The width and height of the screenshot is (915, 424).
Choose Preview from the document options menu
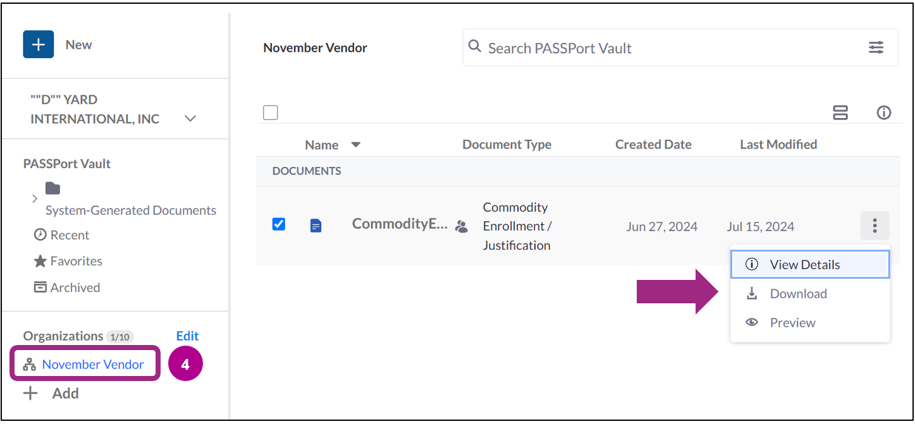[792, 322]
